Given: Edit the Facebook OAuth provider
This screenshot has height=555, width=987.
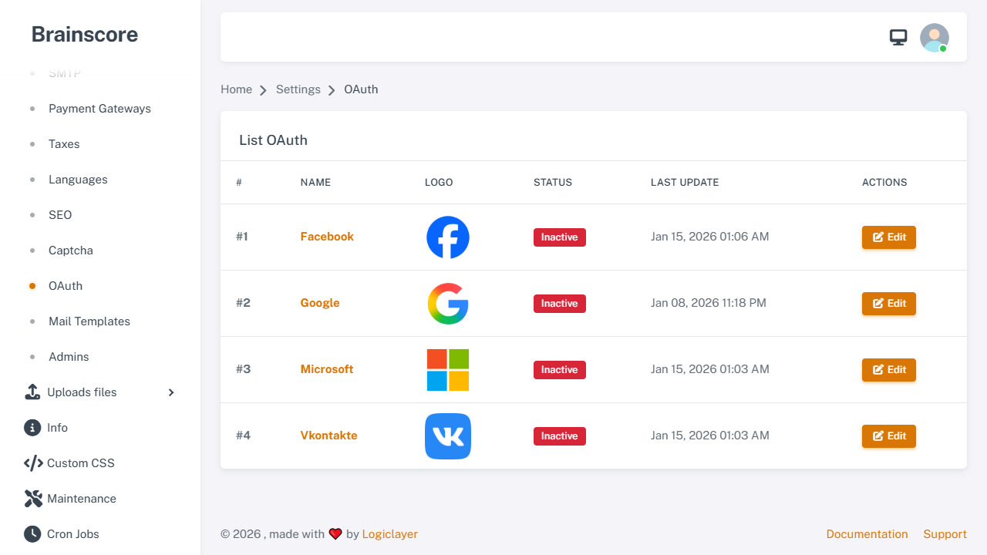Looking at the screenshot, I should 889,237.
